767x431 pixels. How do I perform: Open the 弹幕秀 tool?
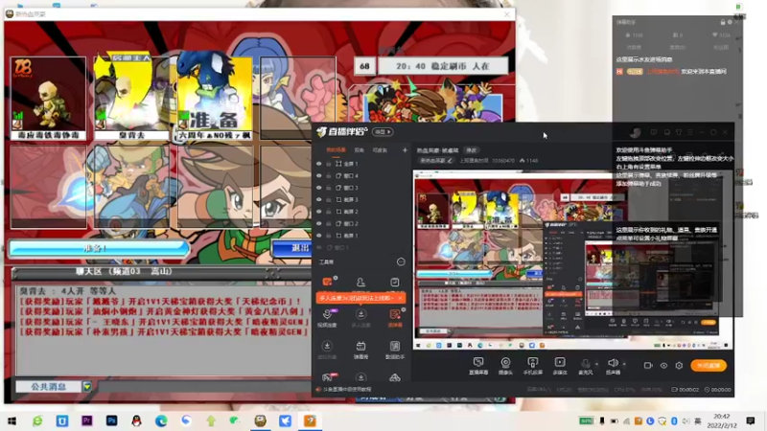[x=361, y=350]
